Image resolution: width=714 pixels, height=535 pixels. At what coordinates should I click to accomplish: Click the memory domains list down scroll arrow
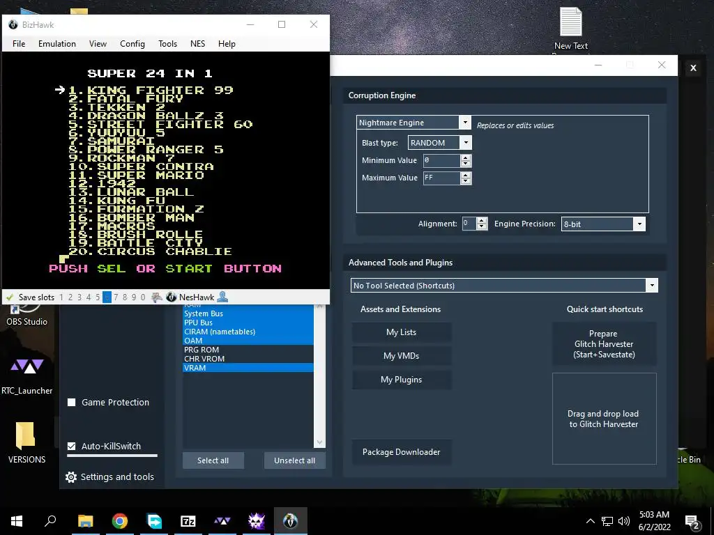click(x=319, y=442)
